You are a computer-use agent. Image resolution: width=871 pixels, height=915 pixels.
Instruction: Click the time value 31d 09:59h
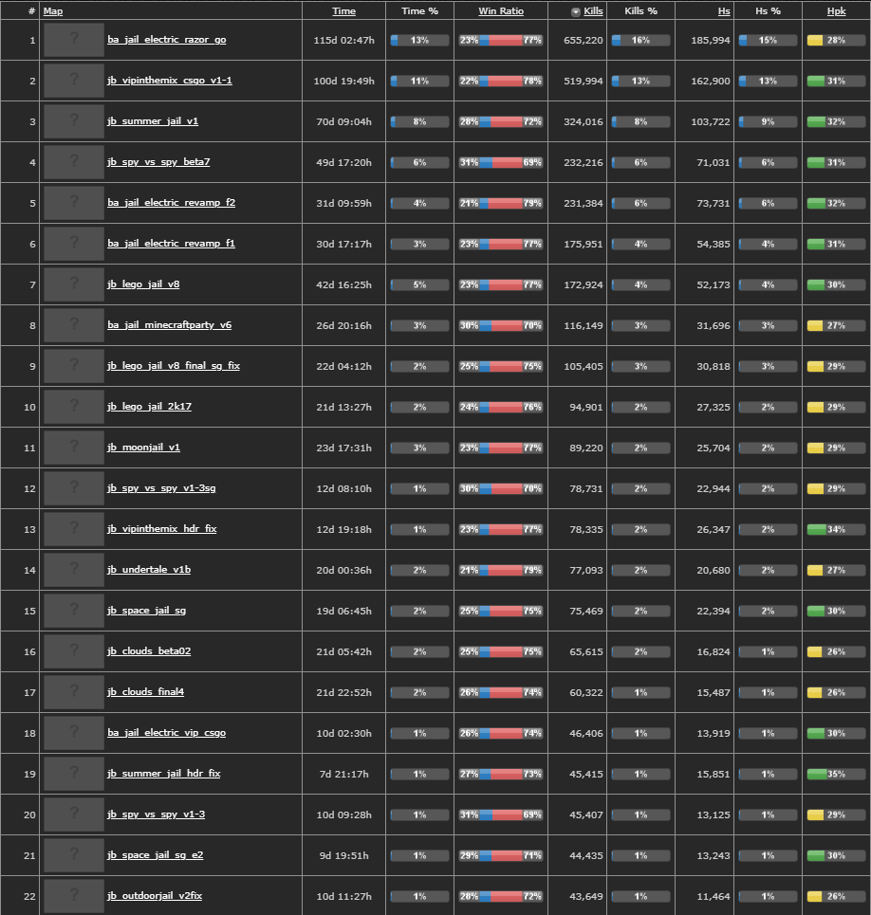[x=343, y=203]
